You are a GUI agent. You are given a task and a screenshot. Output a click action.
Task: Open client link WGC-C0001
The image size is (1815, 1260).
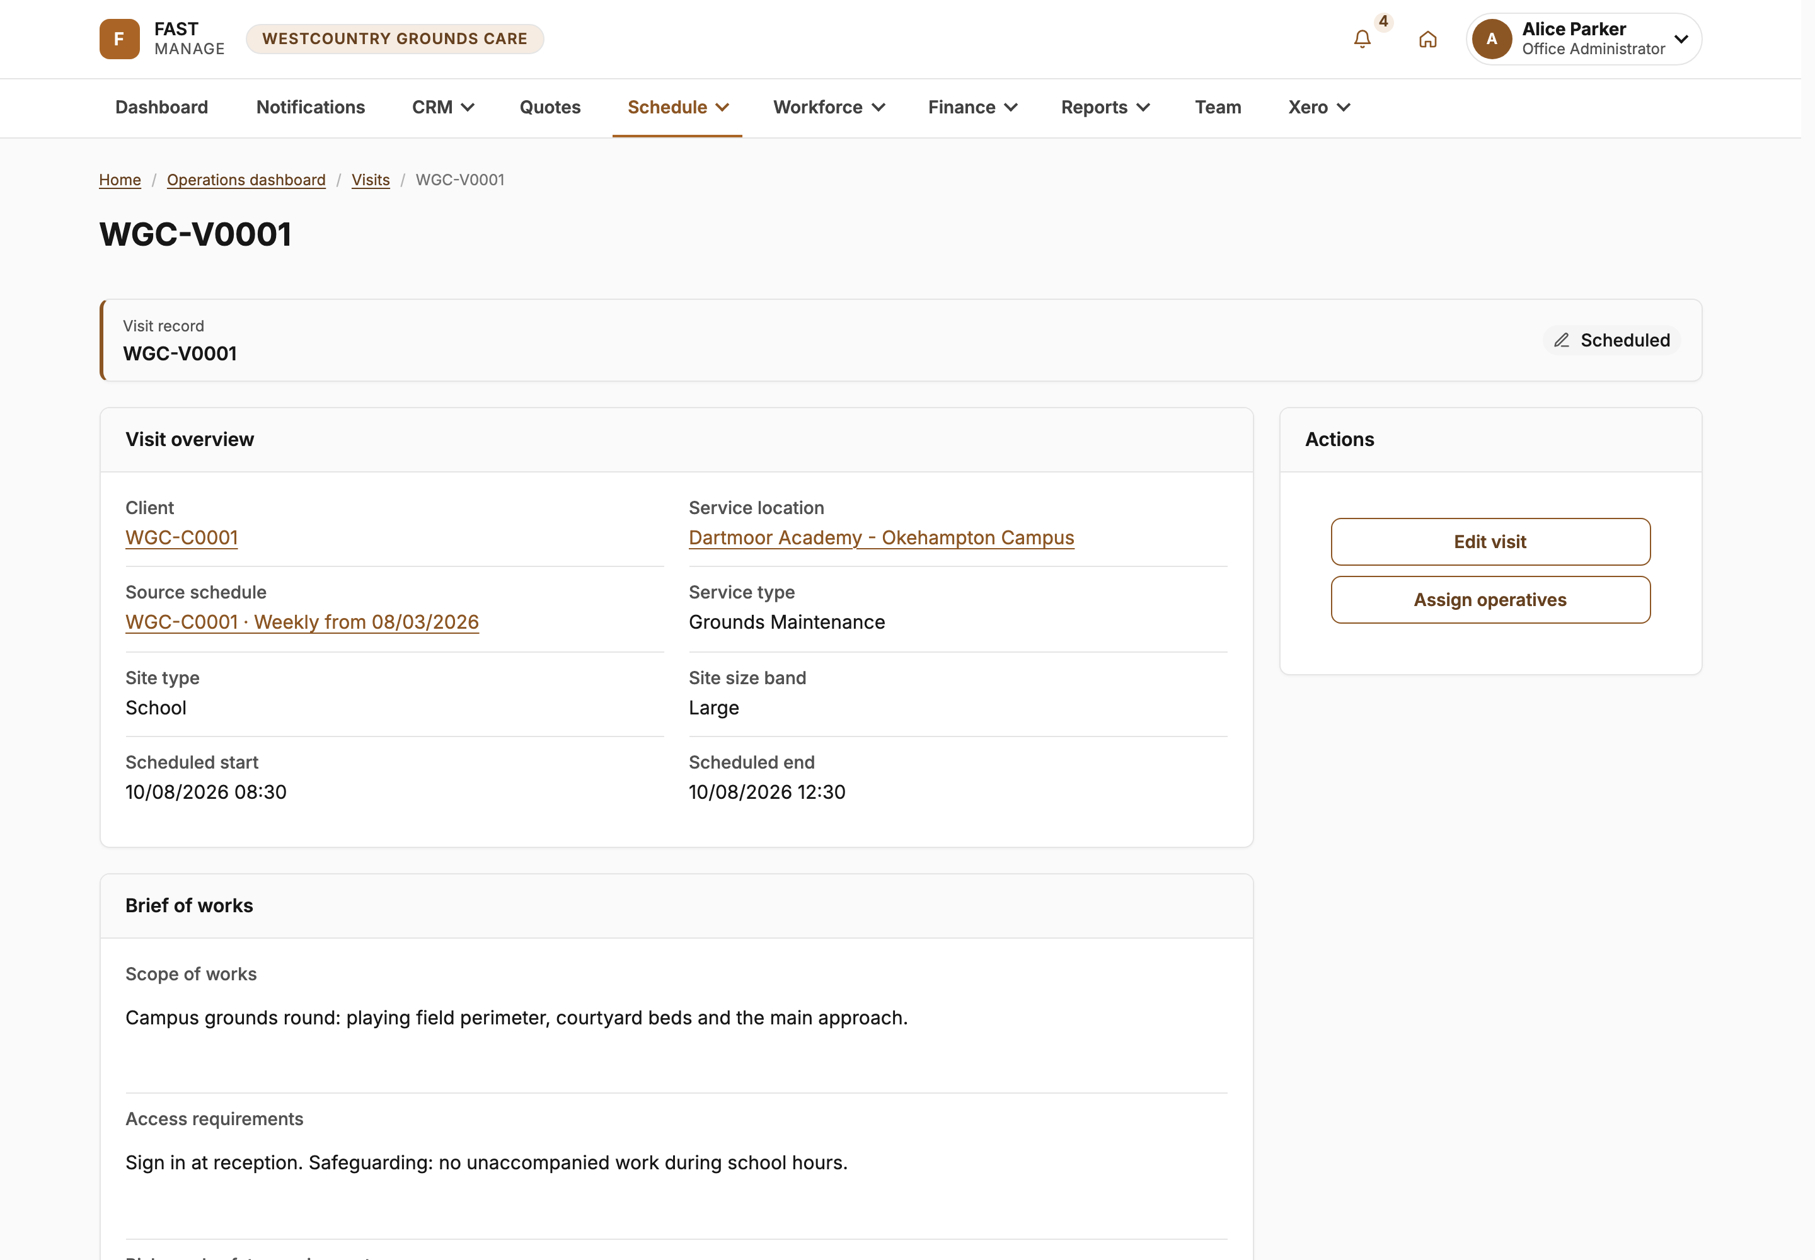tap(181, 537)
